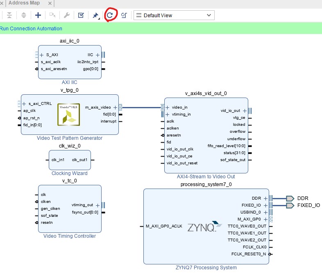
Task: Expand the S_AXI interface on axi_iic_0
Action: (x=42, y=55)
